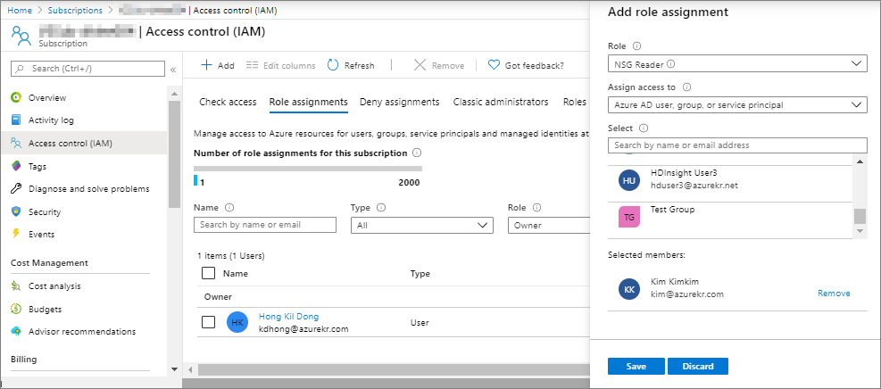The image size is (881, 389).
Task: Click the Access control people icon
Action: click(17, 143)
